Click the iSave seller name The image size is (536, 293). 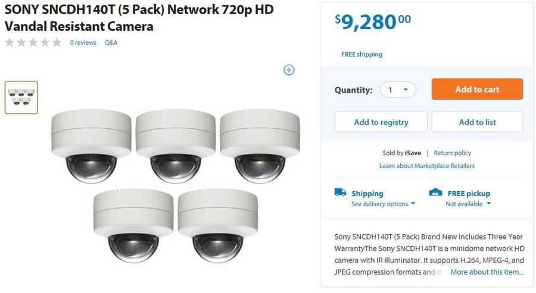click(413, 153)
